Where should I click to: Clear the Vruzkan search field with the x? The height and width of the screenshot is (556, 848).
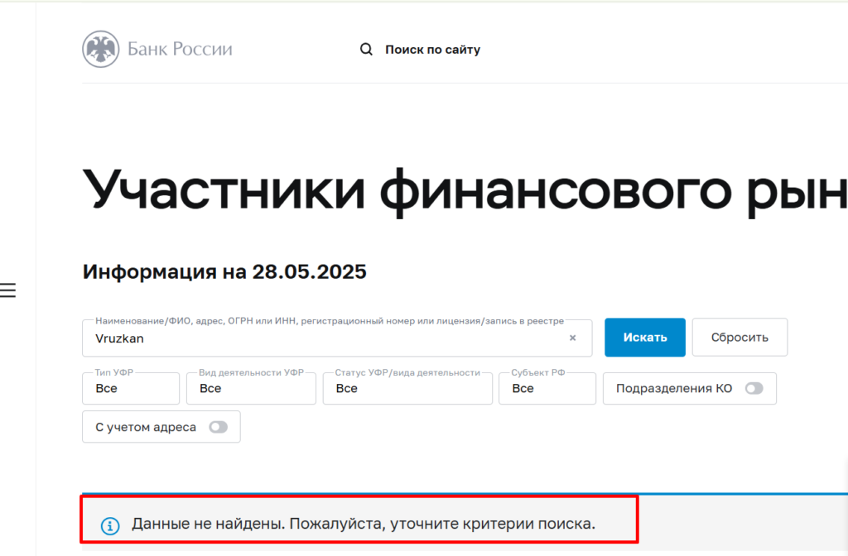click(x=573, y=338)
